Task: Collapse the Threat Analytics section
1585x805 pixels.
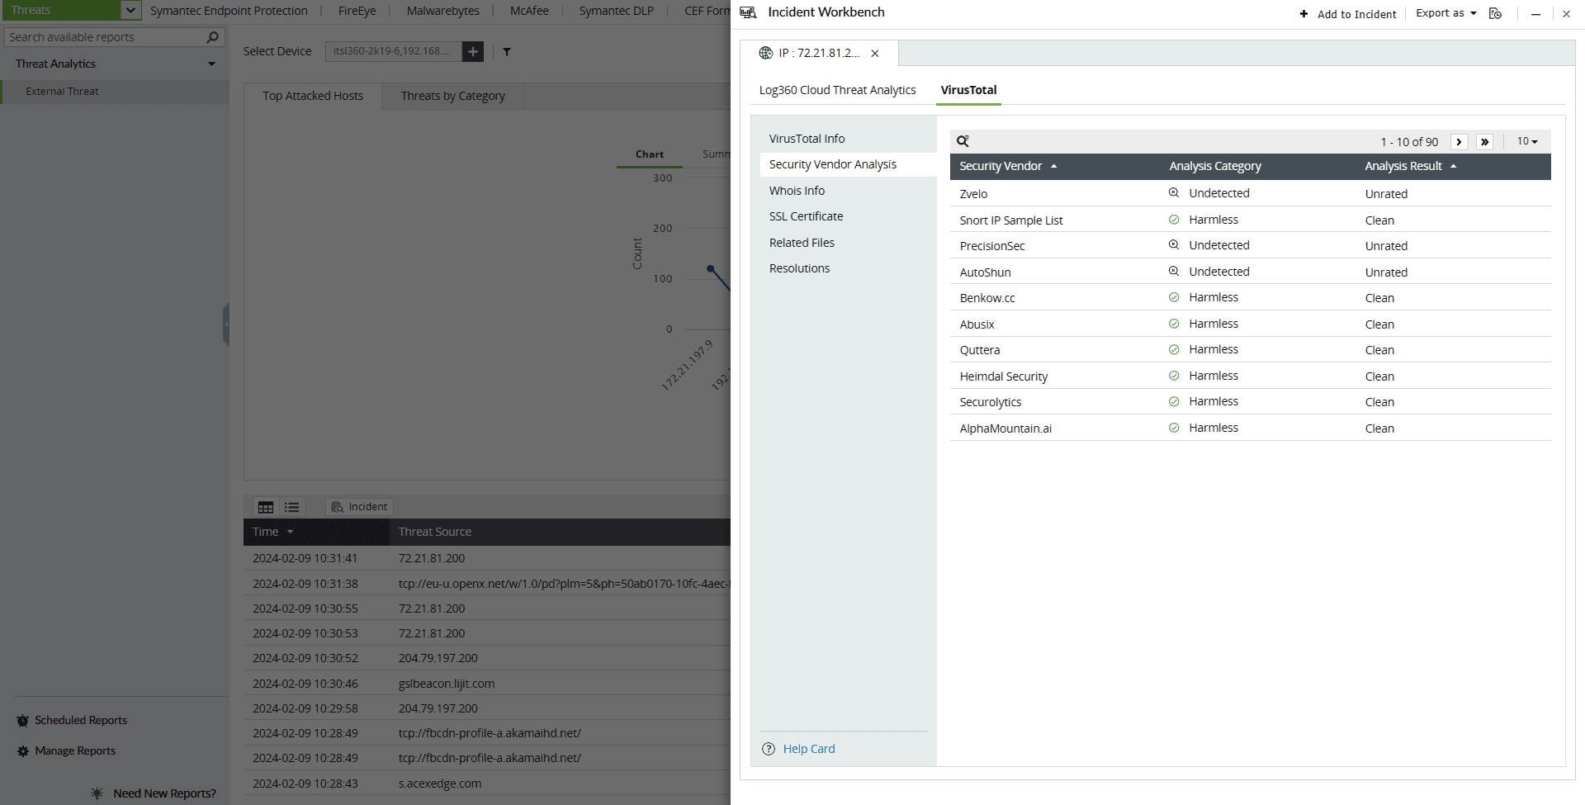Action: coord(211,64)
